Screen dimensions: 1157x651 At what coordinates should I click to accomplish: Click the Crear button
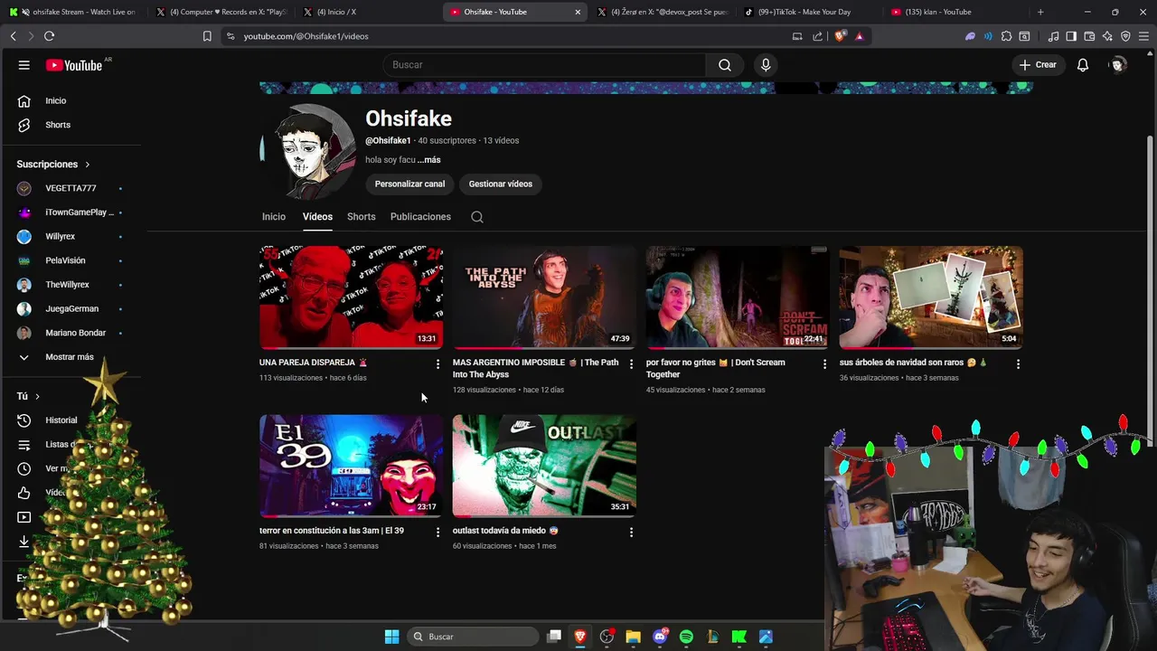click(1038, 65)
